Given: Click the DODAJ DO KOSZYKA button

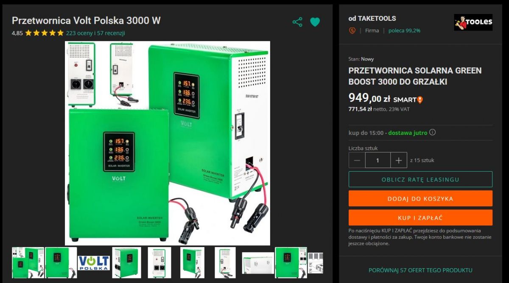Looking at the screenshot, I should click(x=420, y=198).
